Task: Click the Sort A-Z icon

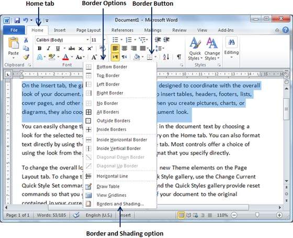Action: (x=166, y=57)
